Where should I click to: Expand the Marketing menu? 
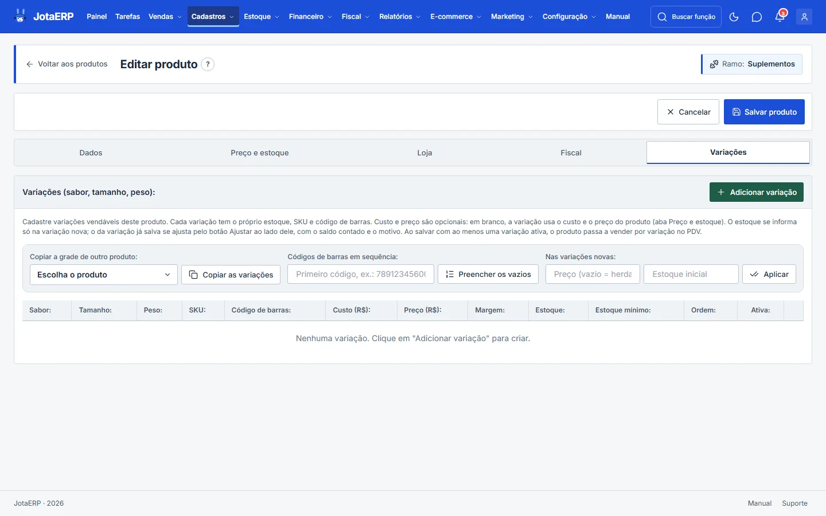pyautogui.click(x=512, y=17)
